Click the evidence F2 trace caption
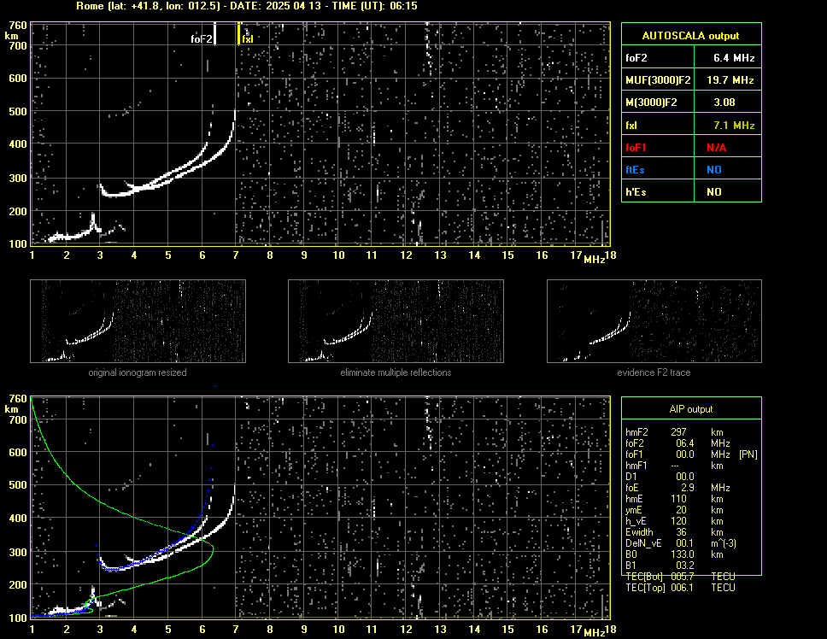This screenshot has height=639, width=827. 654,372
